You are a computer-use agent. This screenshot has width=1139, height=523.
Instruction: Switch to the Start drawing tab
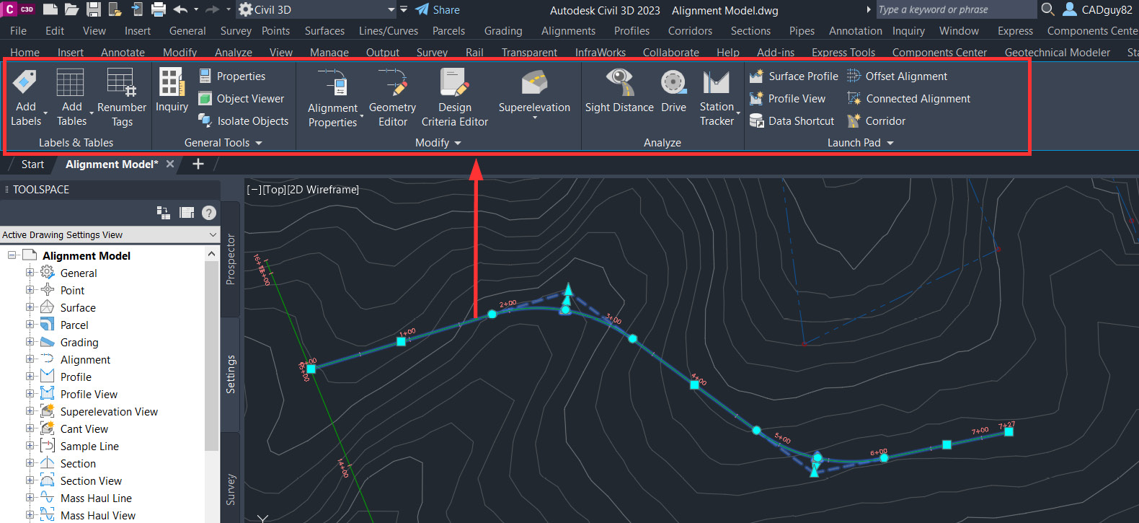click(32, 164)
